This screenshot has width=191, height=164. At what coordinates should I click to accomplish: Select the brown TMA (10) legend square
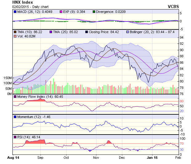[x=14, y=32]
